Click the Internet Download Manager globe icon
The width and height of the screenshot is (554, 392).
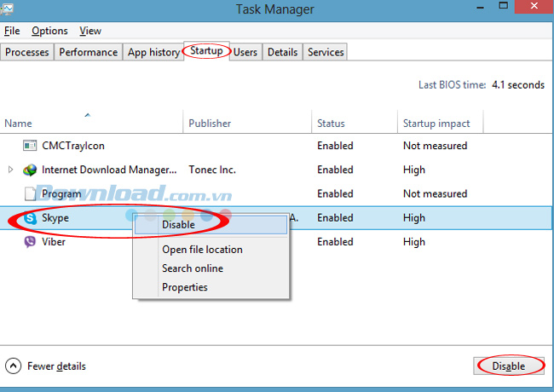(30, 170)
